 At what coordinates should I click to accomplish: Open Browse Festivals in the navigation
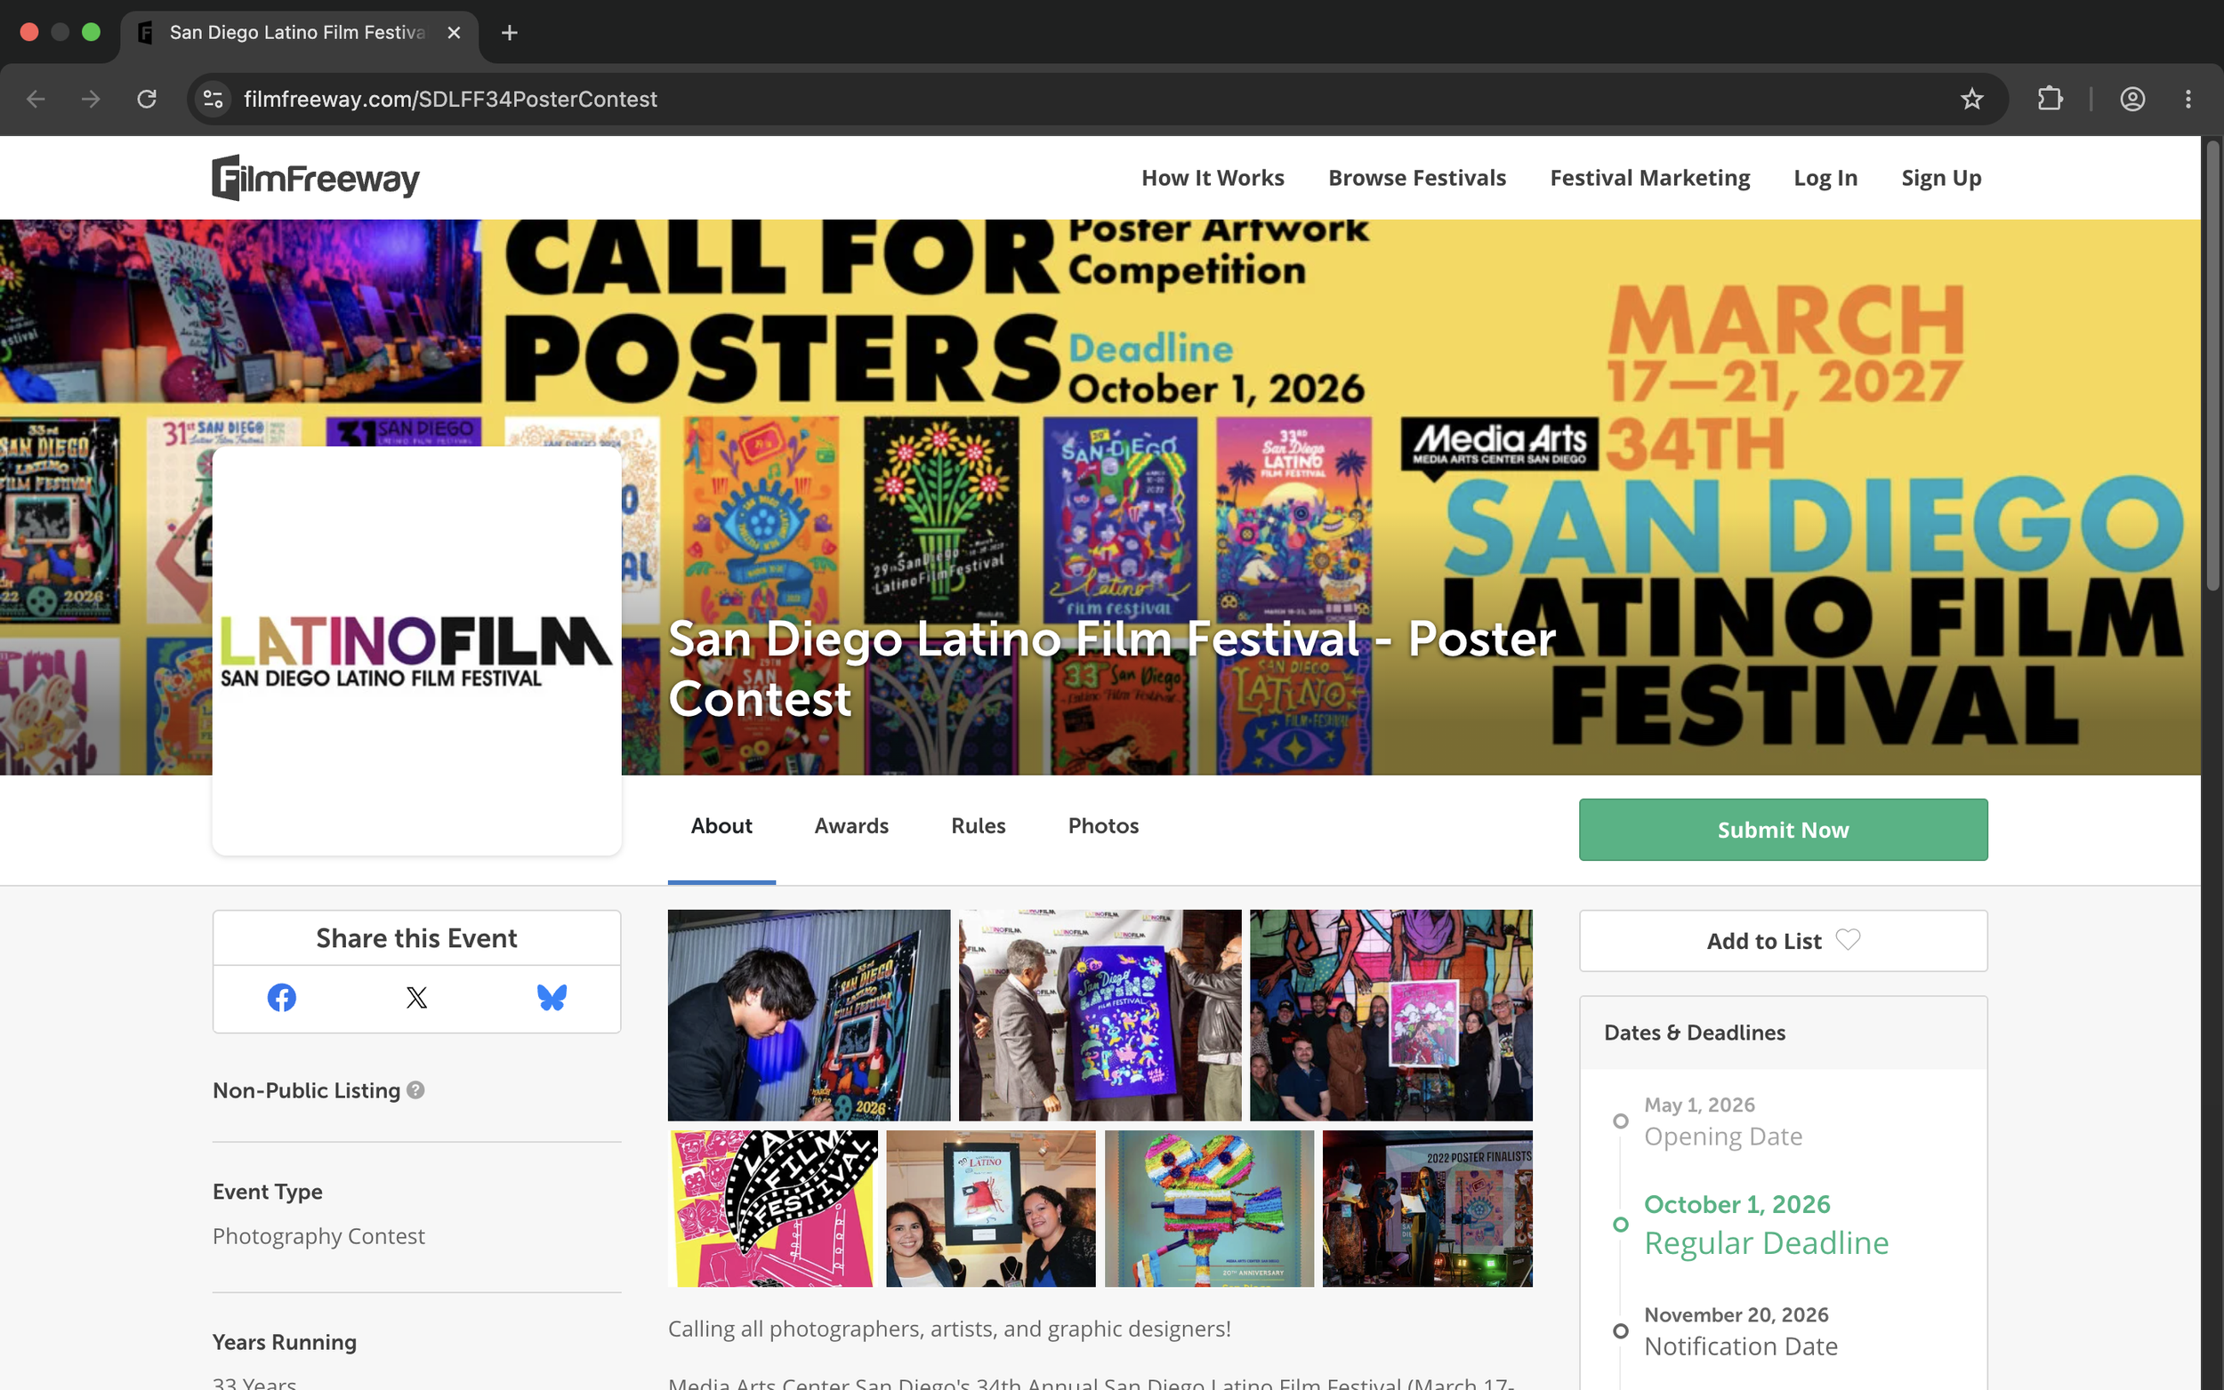pyautogui.click(x=1417, y=178)
